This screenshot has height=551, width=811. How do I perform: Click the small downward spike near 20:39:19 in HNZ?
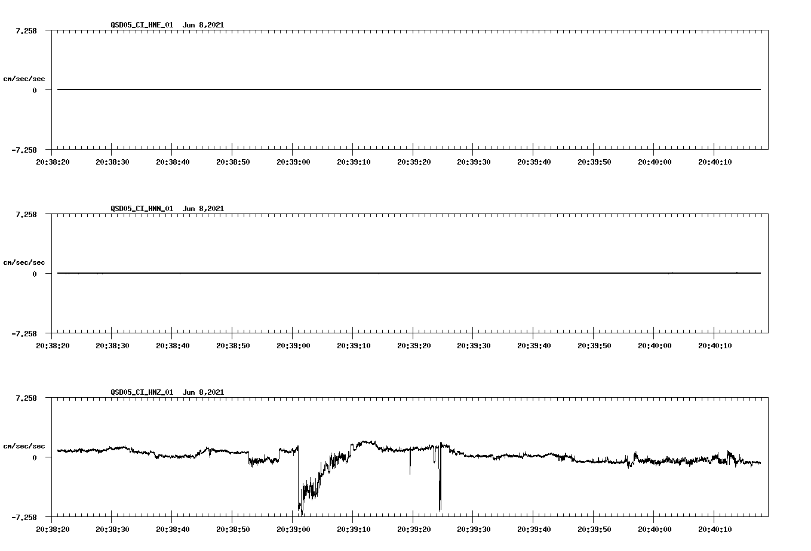coord(410,462)
